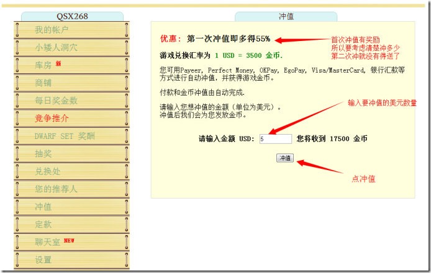Open the 定款 menu item
Screen dimensions: 431x273
point(43,224)
